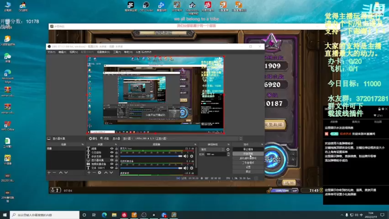Mute second mixer channel speaker icon

point(186,168)
